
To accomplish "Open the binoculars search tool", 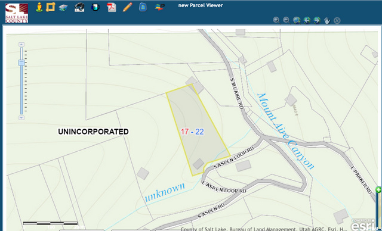I will coord(79,7).
